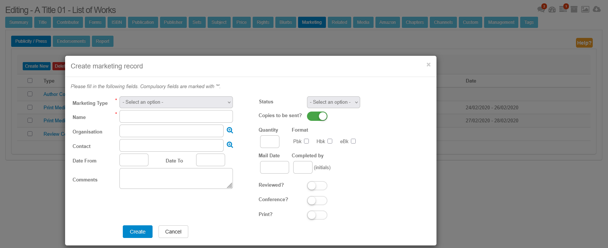Turn off Copies to be sent toggle
608x248 pixels.
tap(317, 116)
